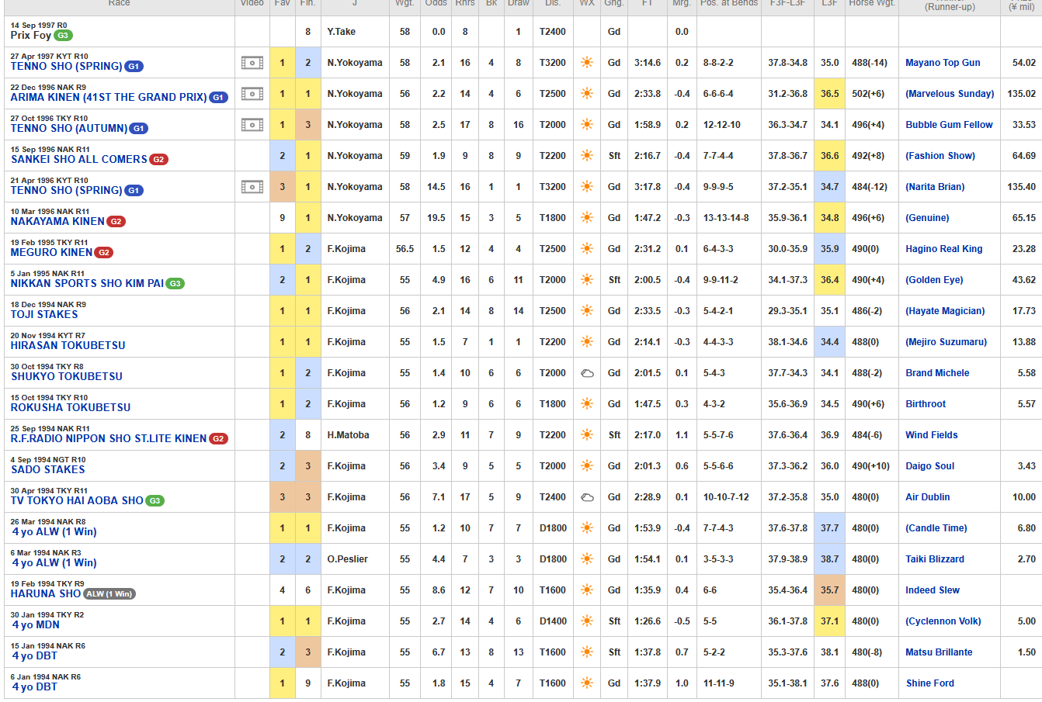This screenshot has height=702, width=1042.
Task: Open SHUKYO TOKUBETSU race link
Action: [67, 376]
